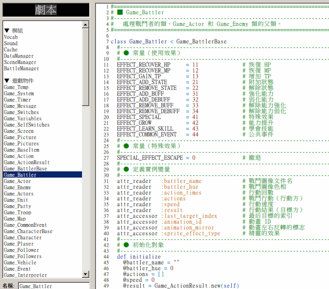
Task: Click the EFFECT_COMMON_EVENT constant line
Action: click(x=158, y=135)
